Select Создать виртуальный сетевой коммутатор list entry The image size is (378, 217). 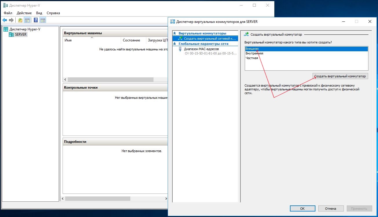pos(210,39)
